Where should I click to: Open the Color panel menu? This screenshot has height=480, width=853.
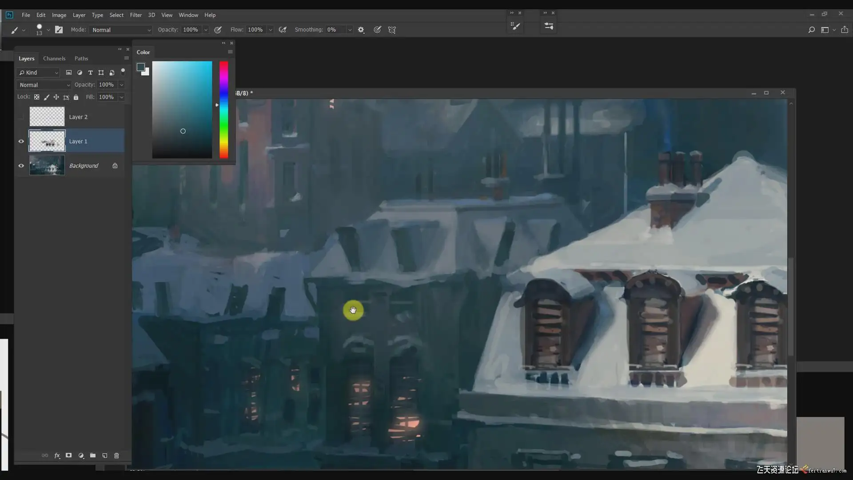230,52
